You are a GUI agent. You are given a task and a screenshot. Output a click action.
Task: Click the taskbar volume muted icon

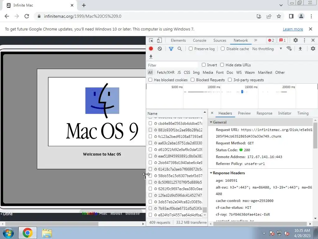click(287, 233)
